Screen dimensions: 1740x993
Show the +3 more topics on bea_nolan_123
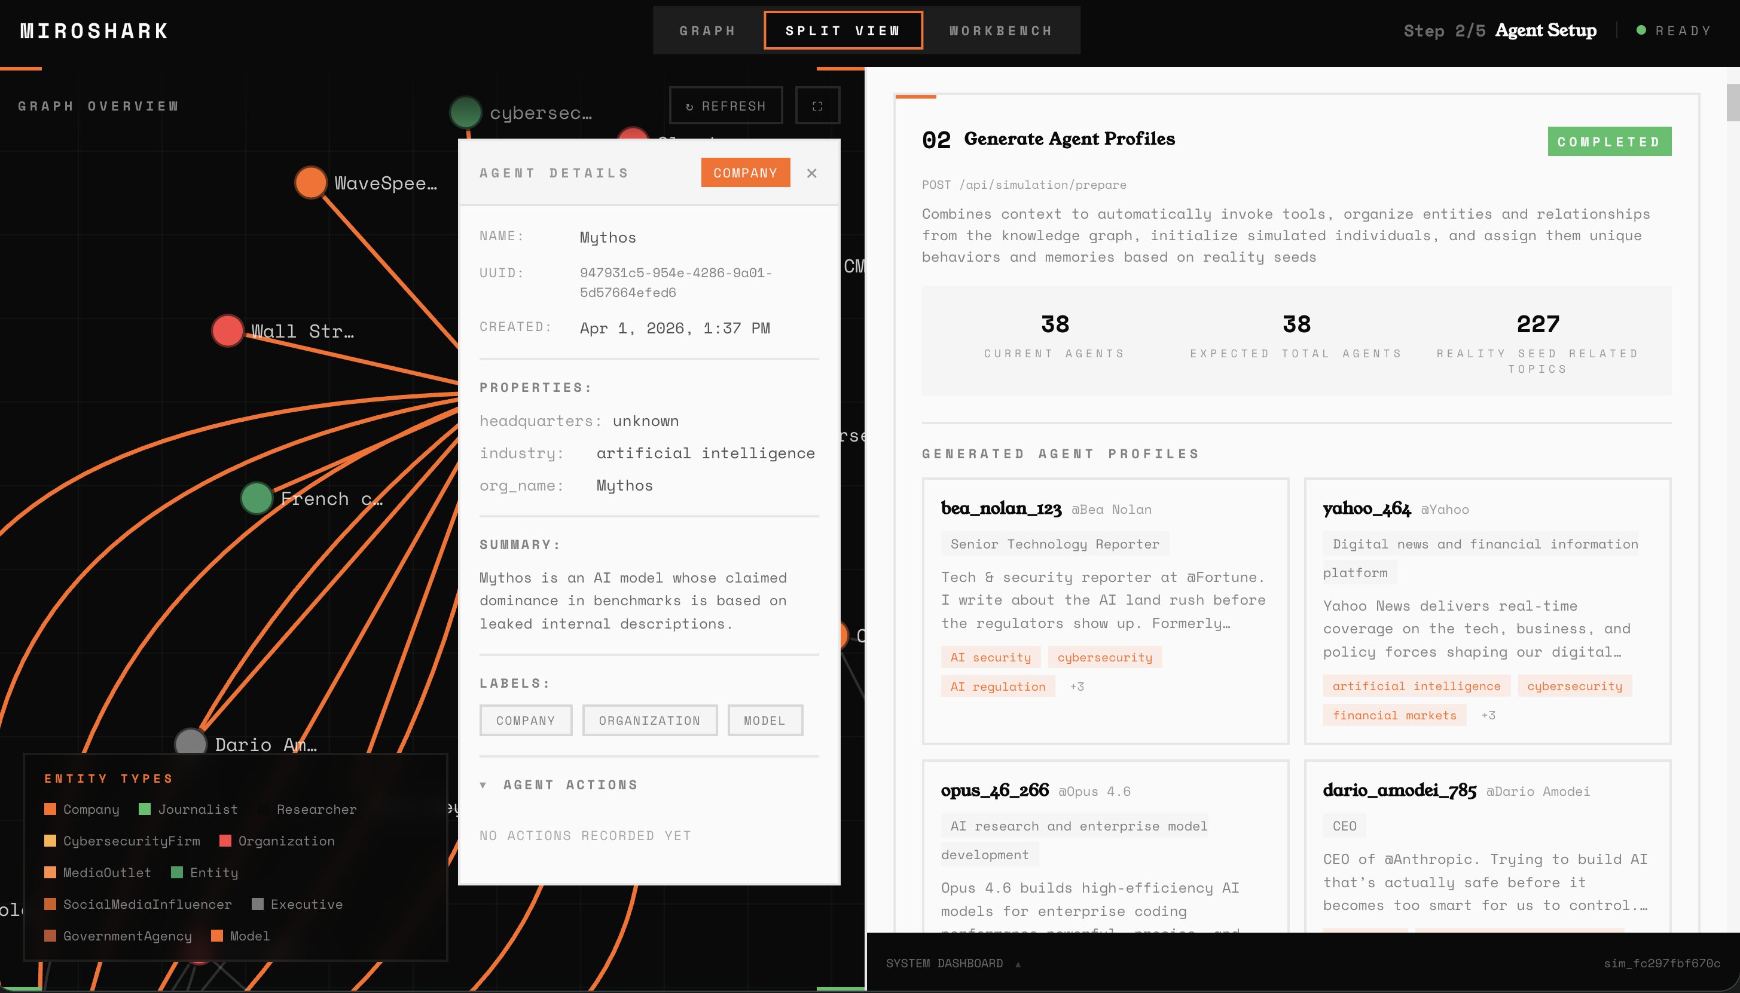[x=1077, y=686]
